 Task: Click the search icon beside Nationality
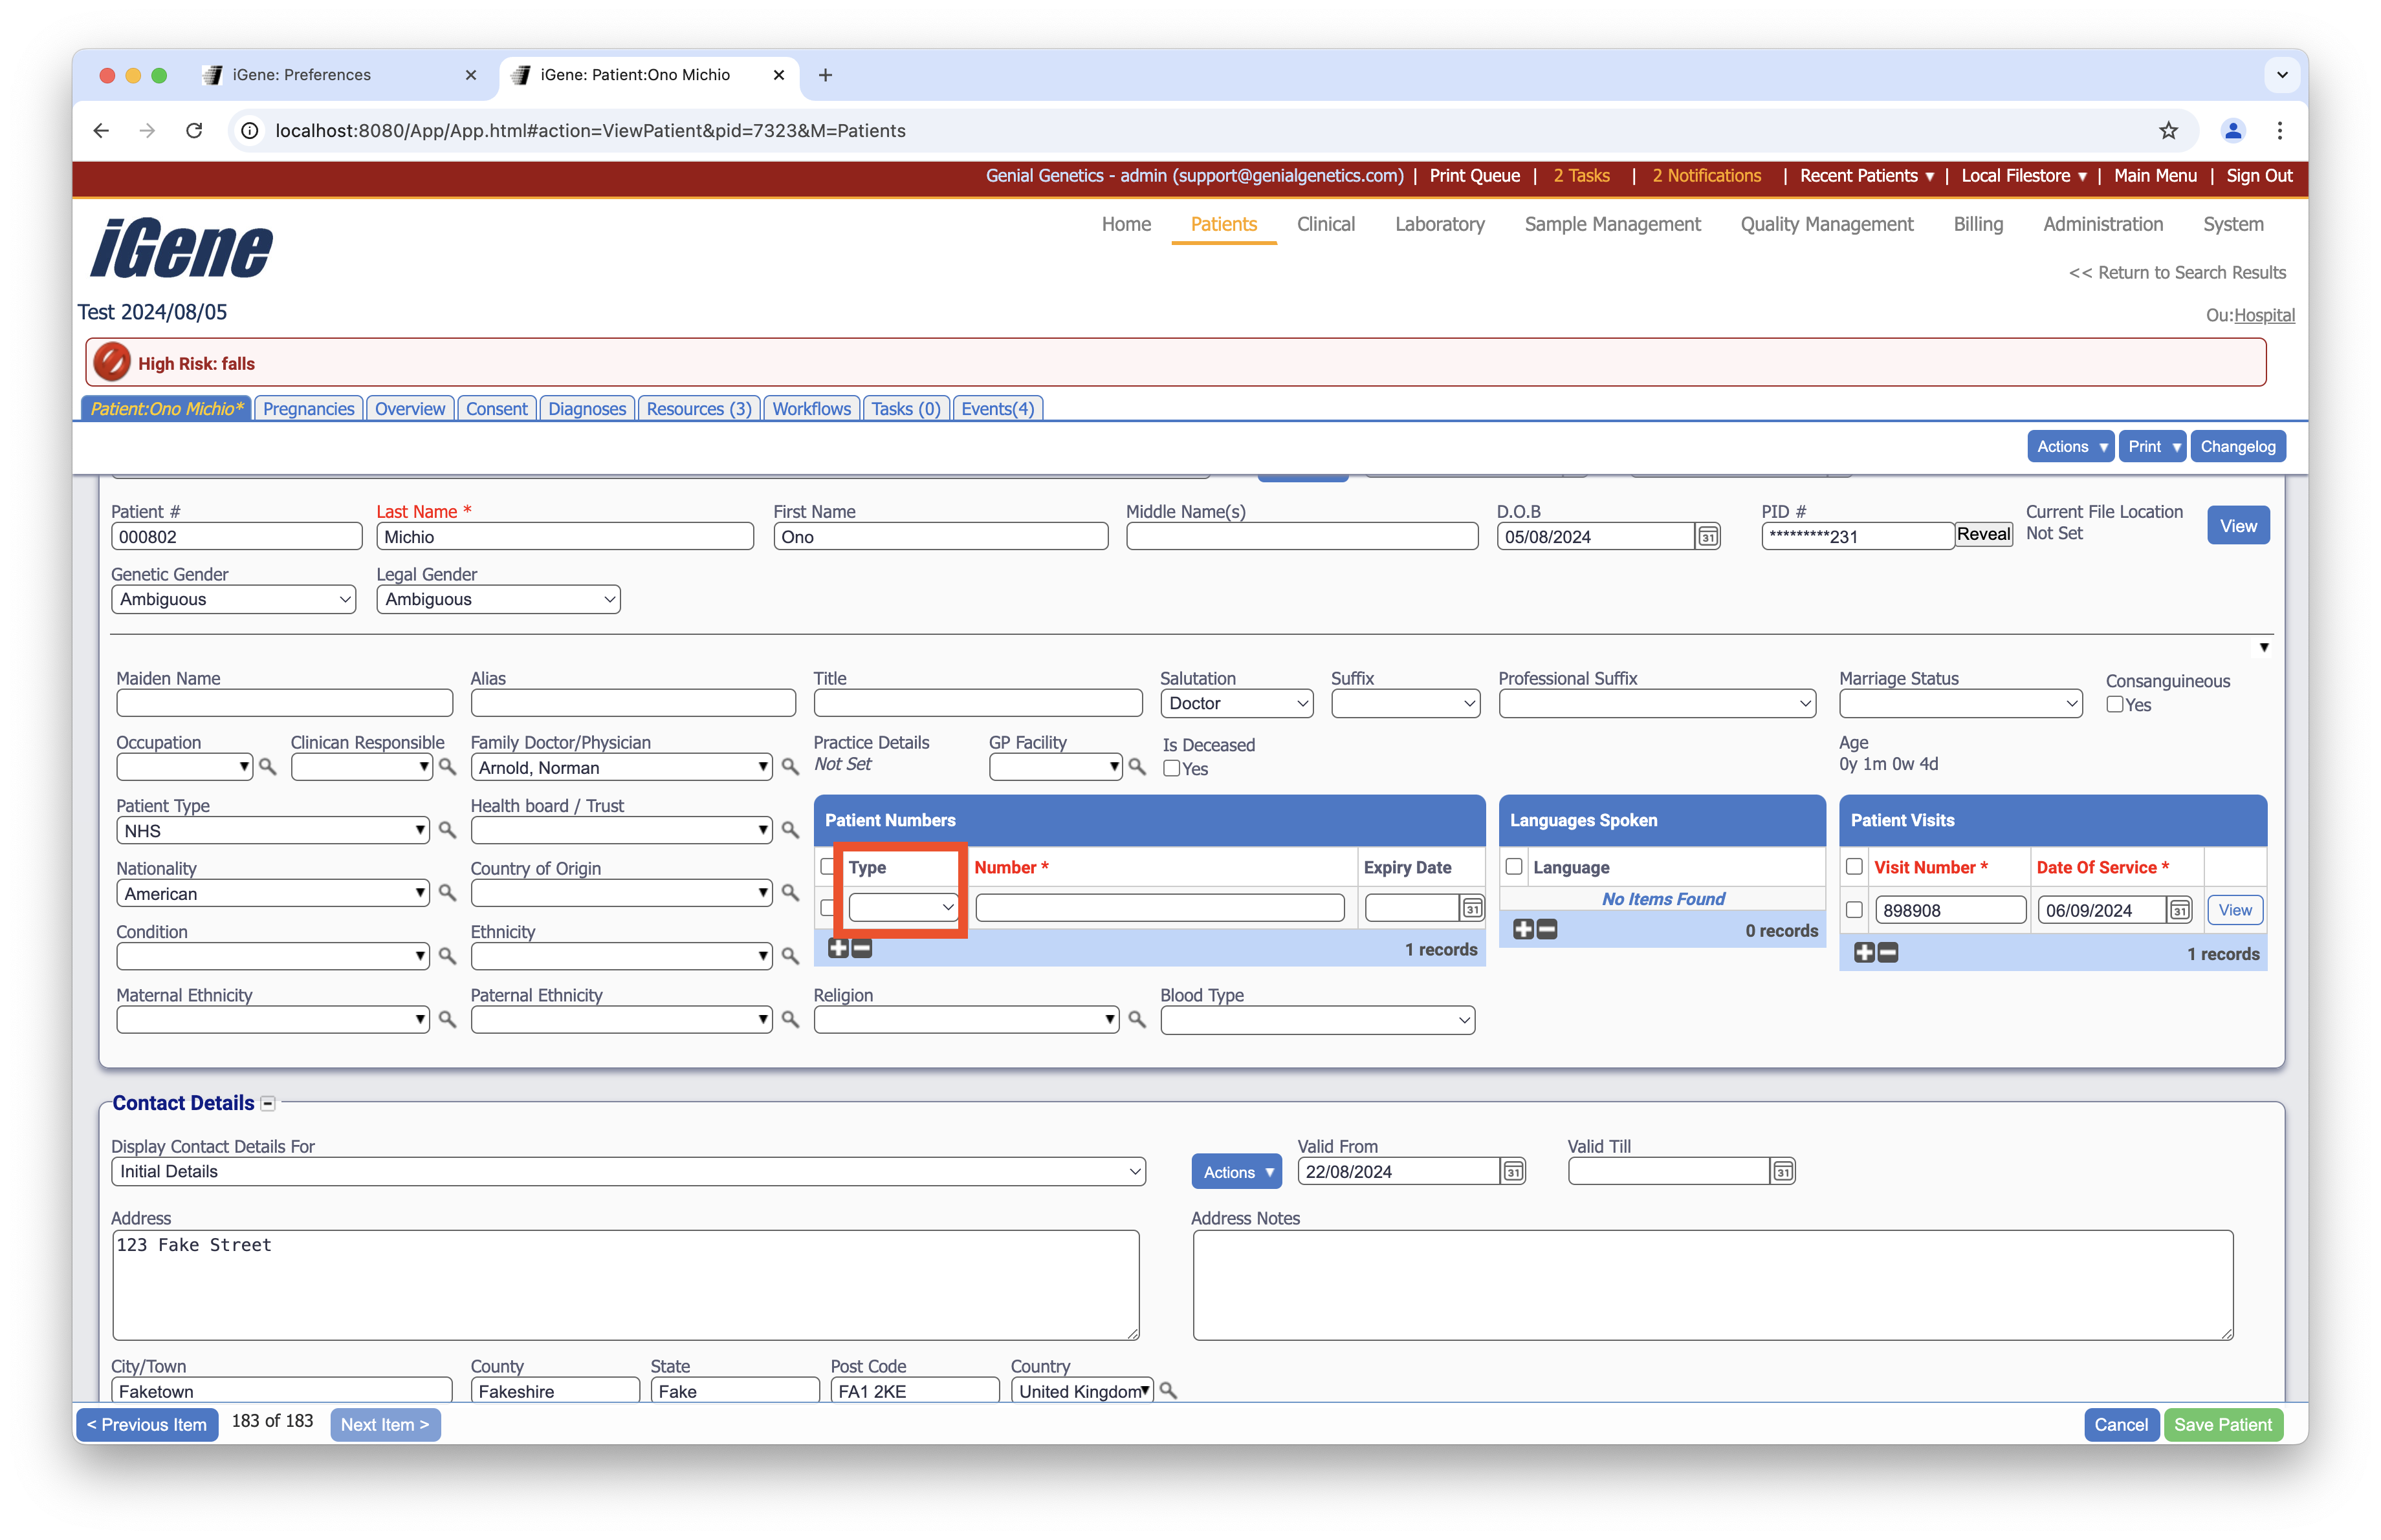coord(447,892)
